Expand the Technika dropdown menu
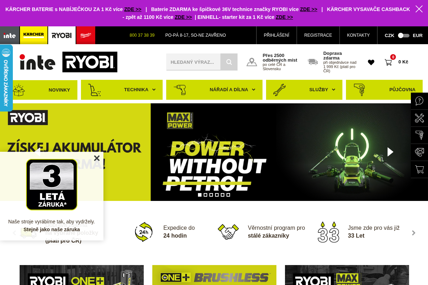The width and height of the screenshot is (428, 285). click(122, 90)
